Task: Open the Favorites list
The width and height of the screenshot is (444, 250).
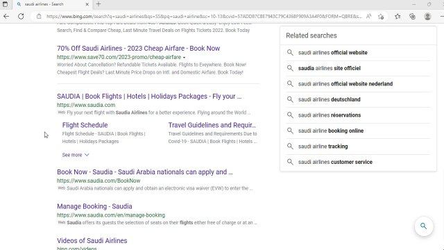Action: [x=398, y=17]
